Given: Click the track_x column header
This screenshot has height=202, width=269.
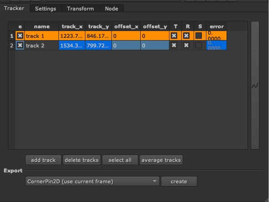Looking at the screenshot, I should tap(72, 26).
